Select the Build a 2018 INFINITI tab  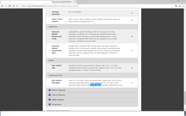[x=64, y=2]
